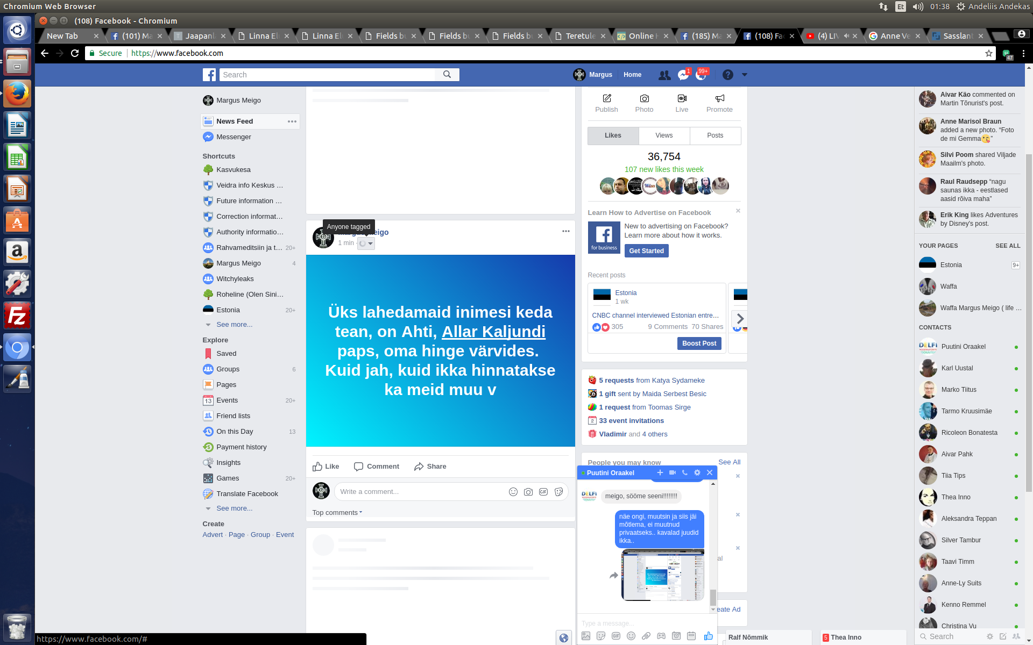1033x645 pixels.
Task: Click the Facebook logo icon
Action: [x=209, y=75]
